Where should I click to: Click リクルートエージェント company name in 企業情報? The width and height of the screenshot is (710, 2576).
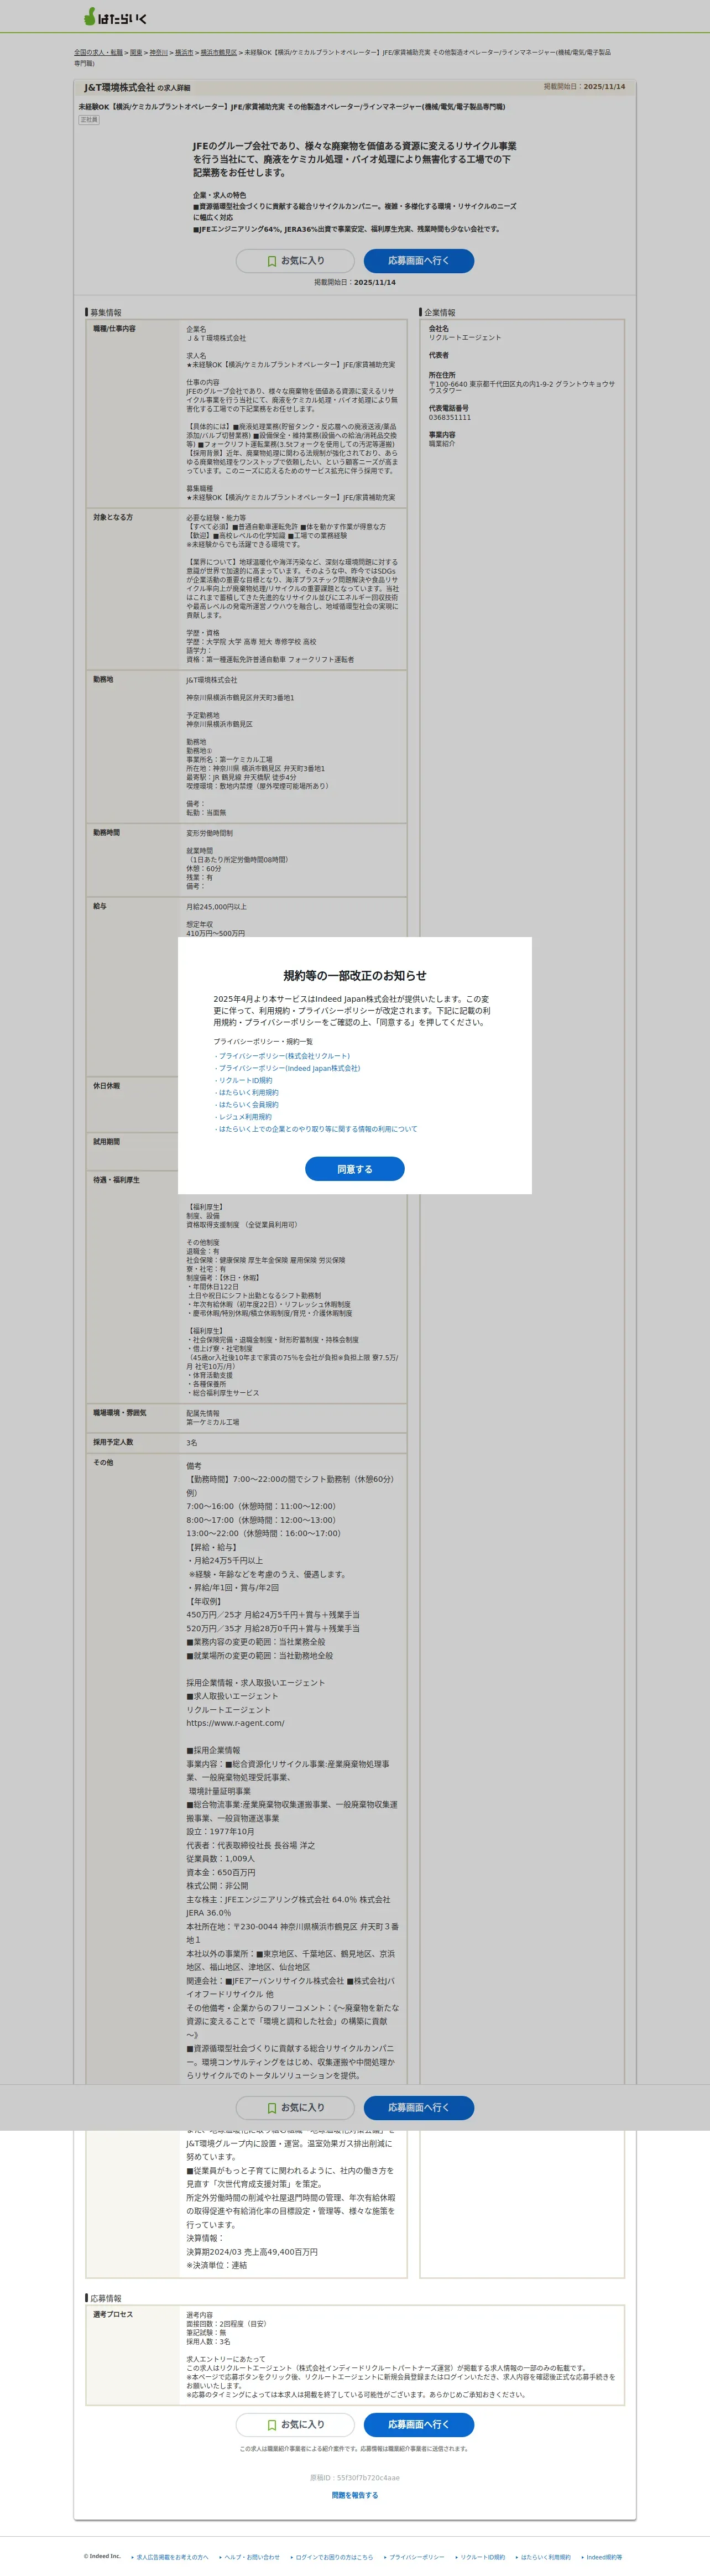point(465,338)
